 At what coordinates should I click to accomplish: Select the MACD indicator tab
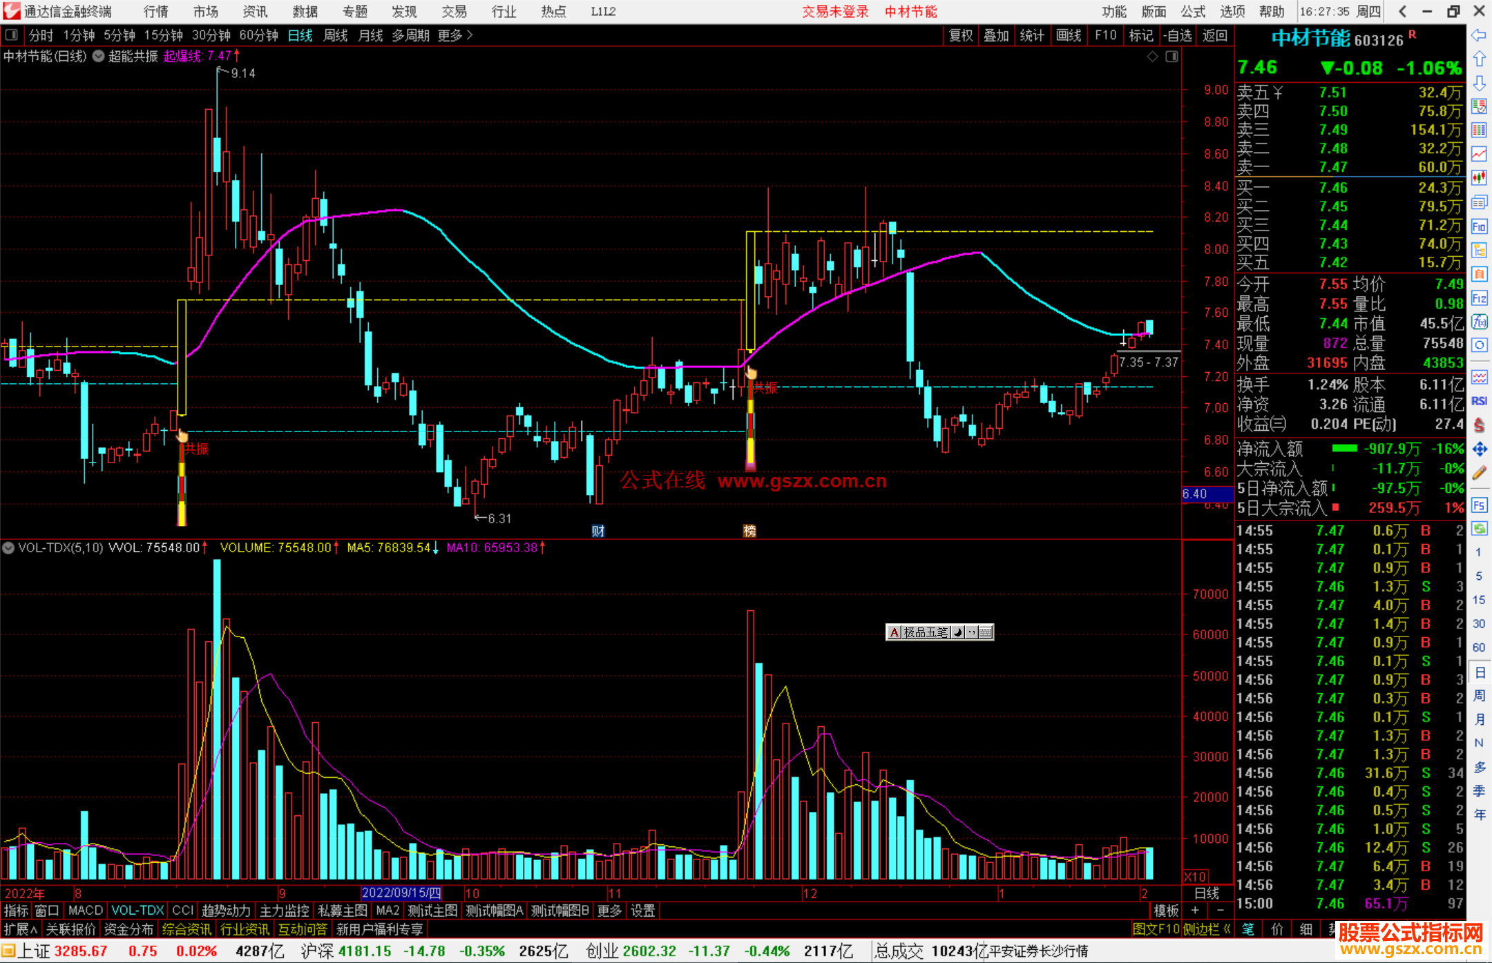tap(85, 911)
